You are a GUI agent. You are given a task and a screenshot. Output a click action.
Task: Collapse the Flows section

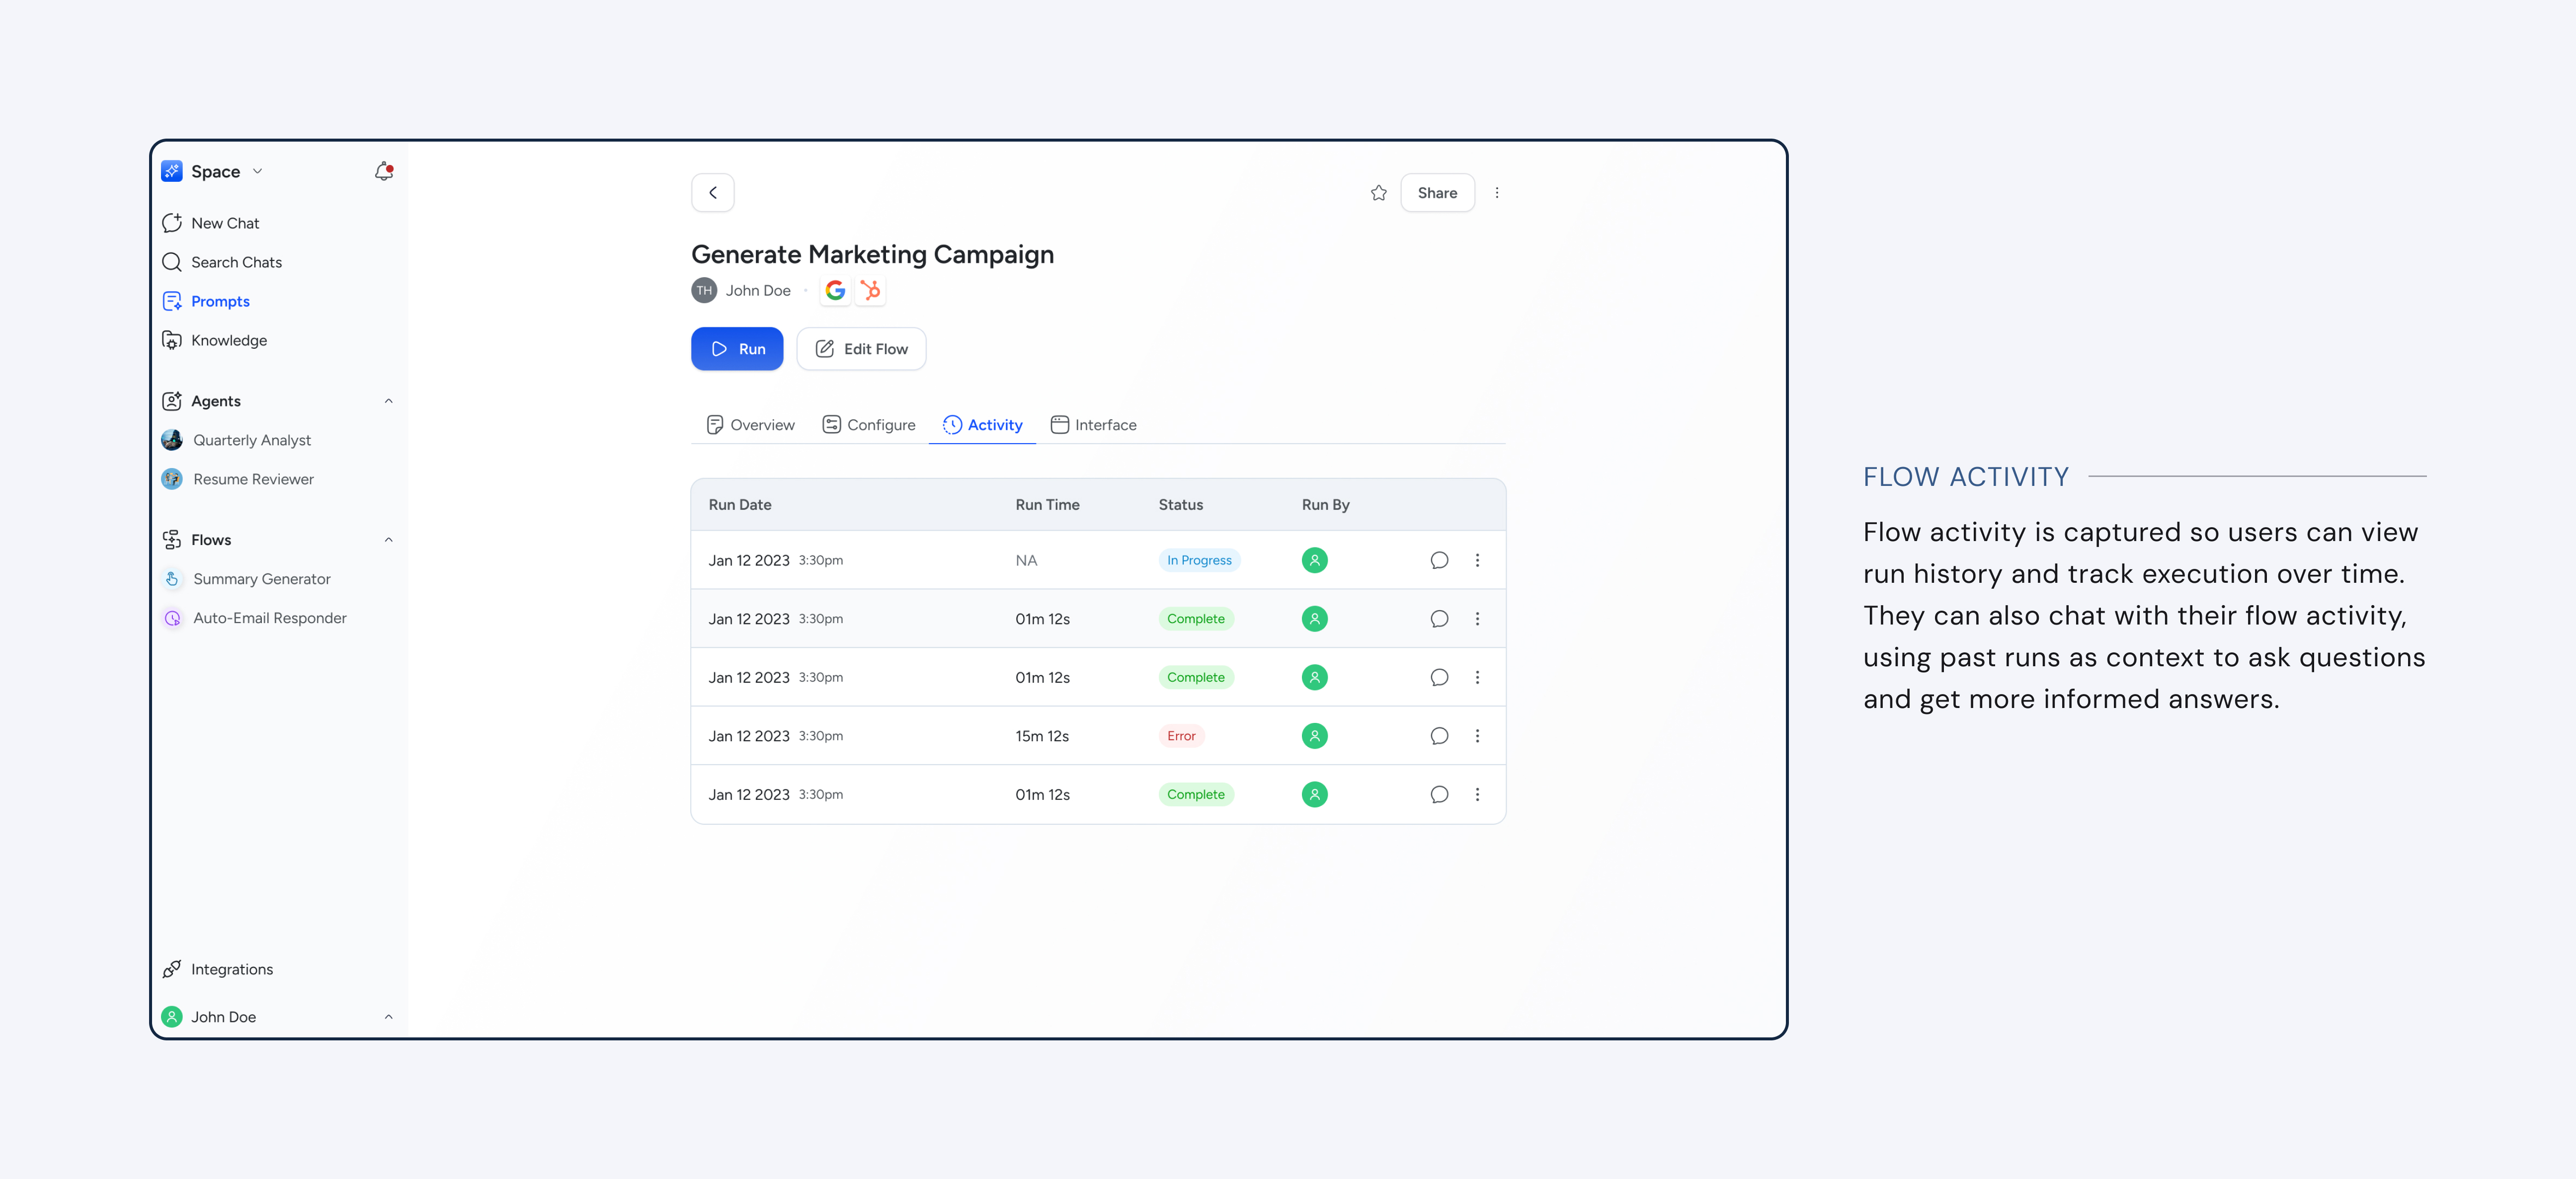pyautogui.click(x=389, y=539)
